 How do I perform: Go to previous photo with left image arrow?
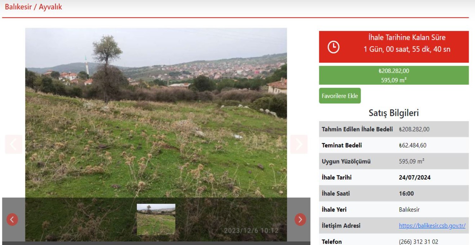14,144
